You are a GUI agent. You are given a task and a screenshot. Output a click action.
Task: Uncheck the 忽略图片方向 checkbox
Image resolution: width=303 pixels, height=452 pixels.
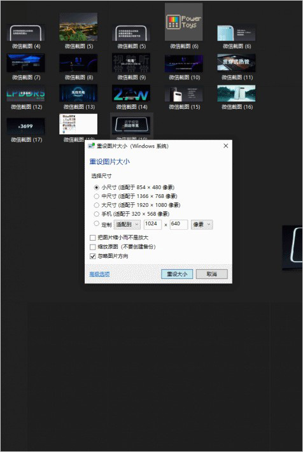[92, 256]
